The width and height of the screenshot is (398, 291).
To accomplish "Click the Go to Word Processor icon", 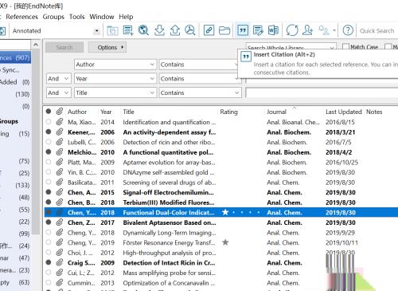I will [273, 30].
